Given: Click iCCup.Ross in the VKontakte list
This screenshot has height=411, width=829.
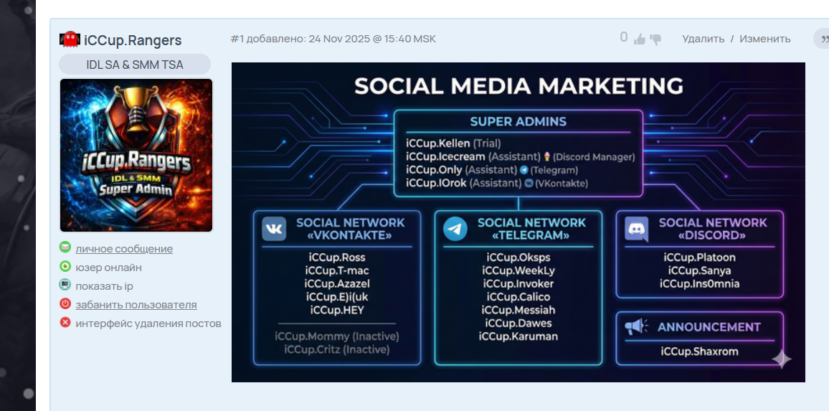Looking at the screenshot, I should point(337,258).
